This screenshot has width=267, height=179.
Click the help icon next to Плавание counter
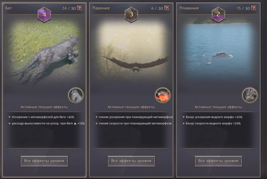[x=254, y=8]
